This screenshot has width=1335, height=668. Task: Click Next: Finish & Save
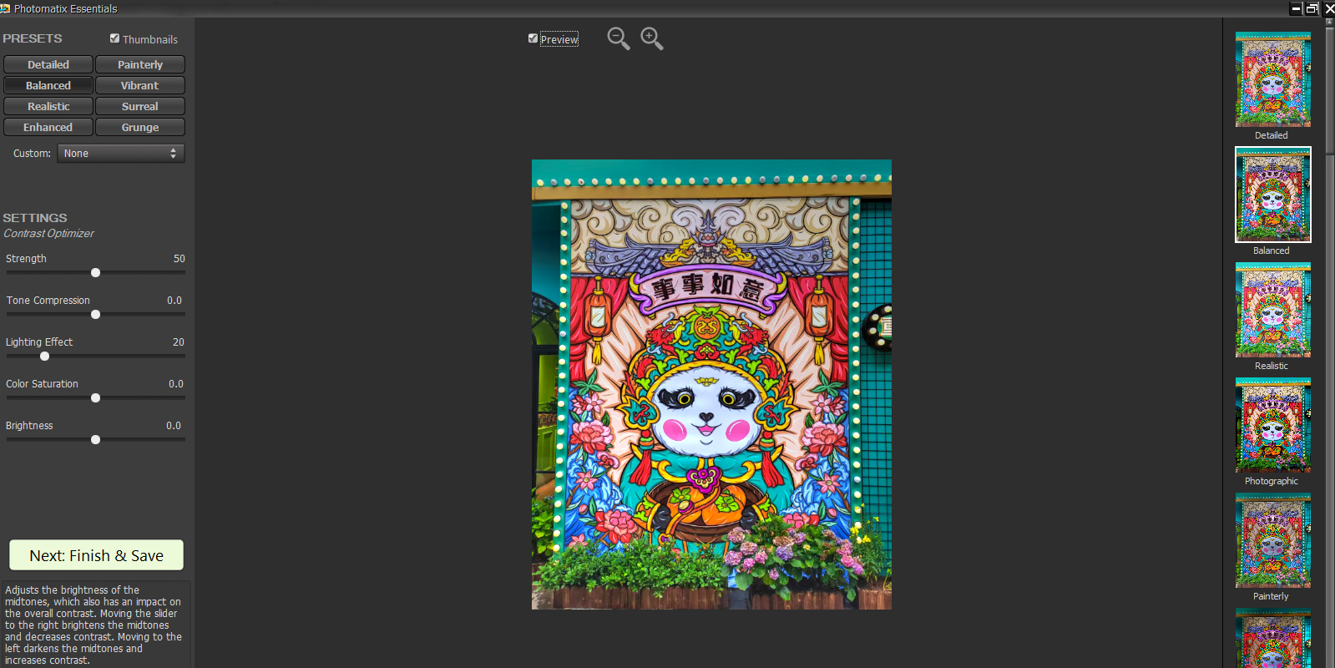[x=96, y=555]
